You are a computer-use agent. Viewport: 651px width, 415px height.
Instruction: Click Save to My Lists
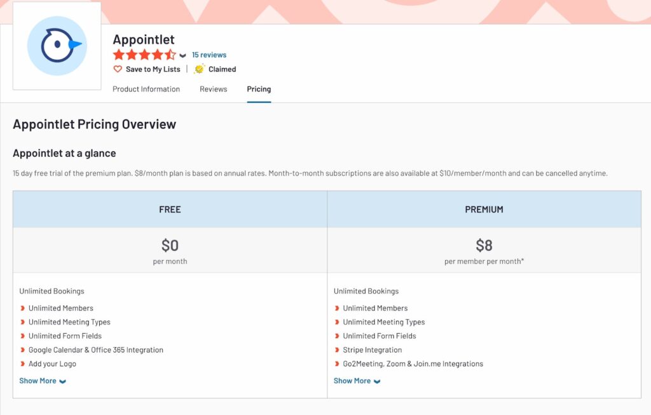[x=153, y=69]
